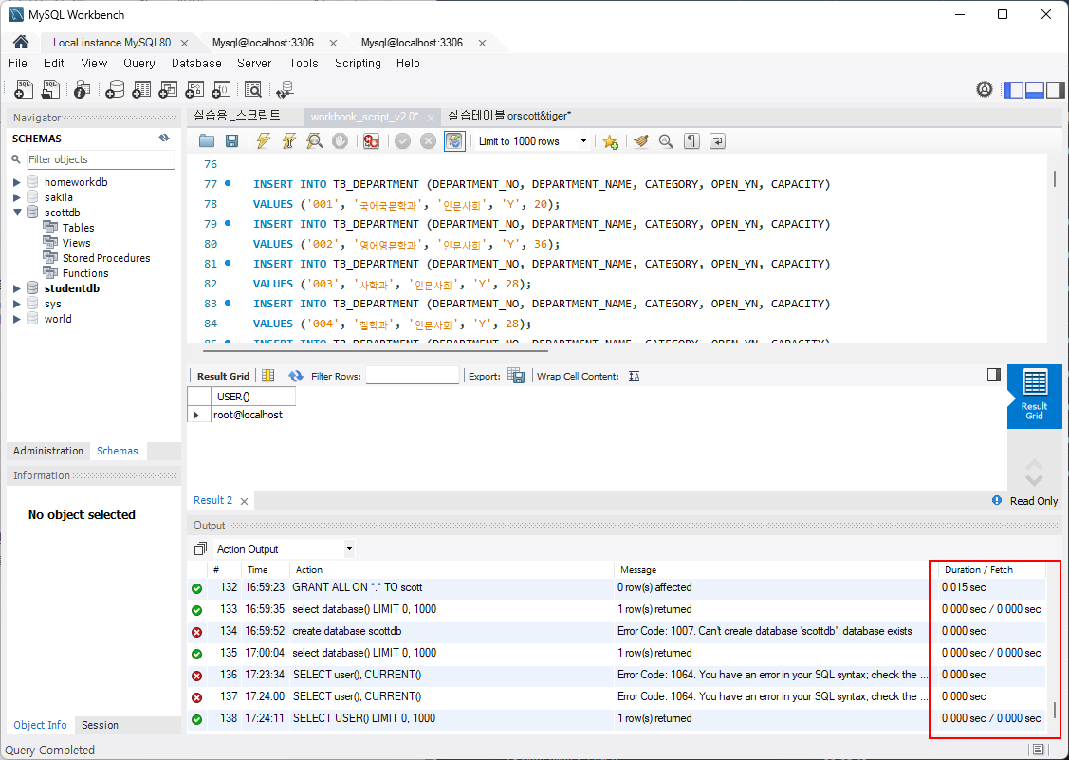Toggle invisible characters display
1069x760 pixels.
692,141
